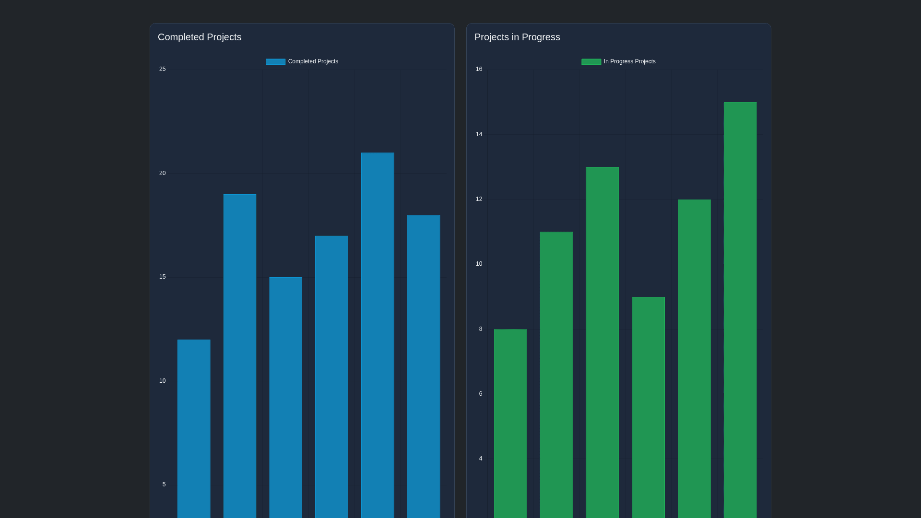Click the Completed Projects card title
Screen dimensions: 921x518
tap(200, 37)
